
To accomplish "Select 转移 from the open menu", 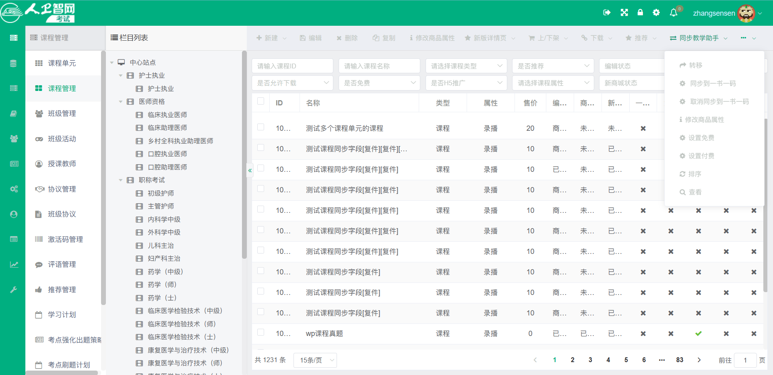I will click(x=695, y=65).
